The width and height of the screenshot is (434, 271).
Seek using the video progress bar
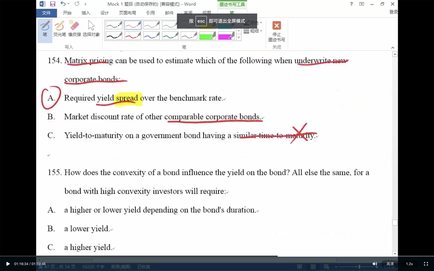click(217, 256)
